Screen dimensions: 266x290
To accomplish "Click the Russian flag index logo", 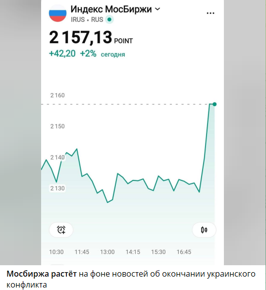I will (x=57, y=13).
